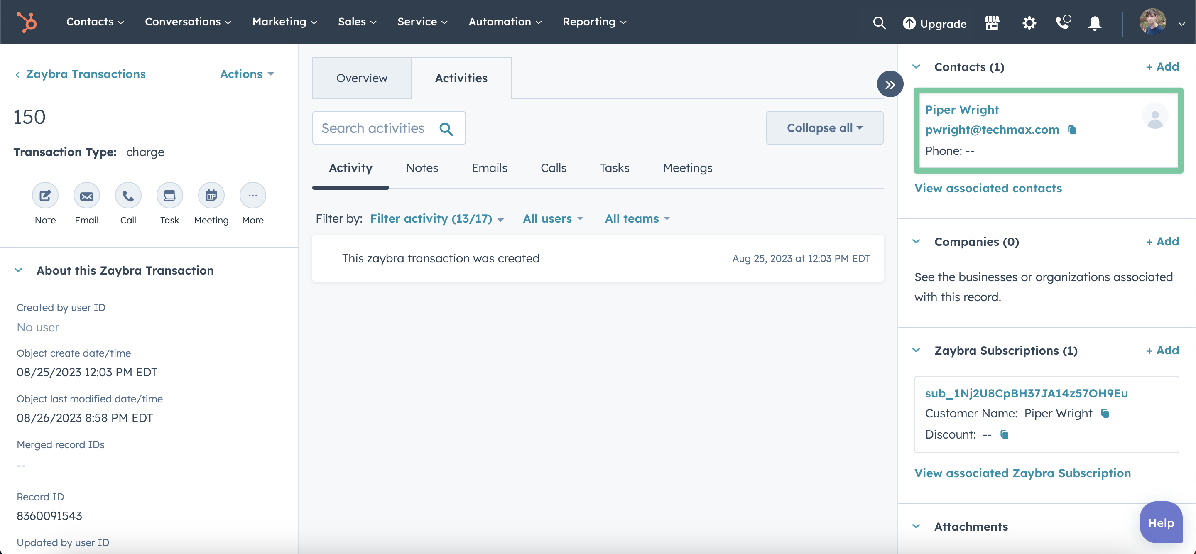Click the Upgrade arrow button
Image resolution: width=1196 pixels, height=554 pixels.
[934, 23]
